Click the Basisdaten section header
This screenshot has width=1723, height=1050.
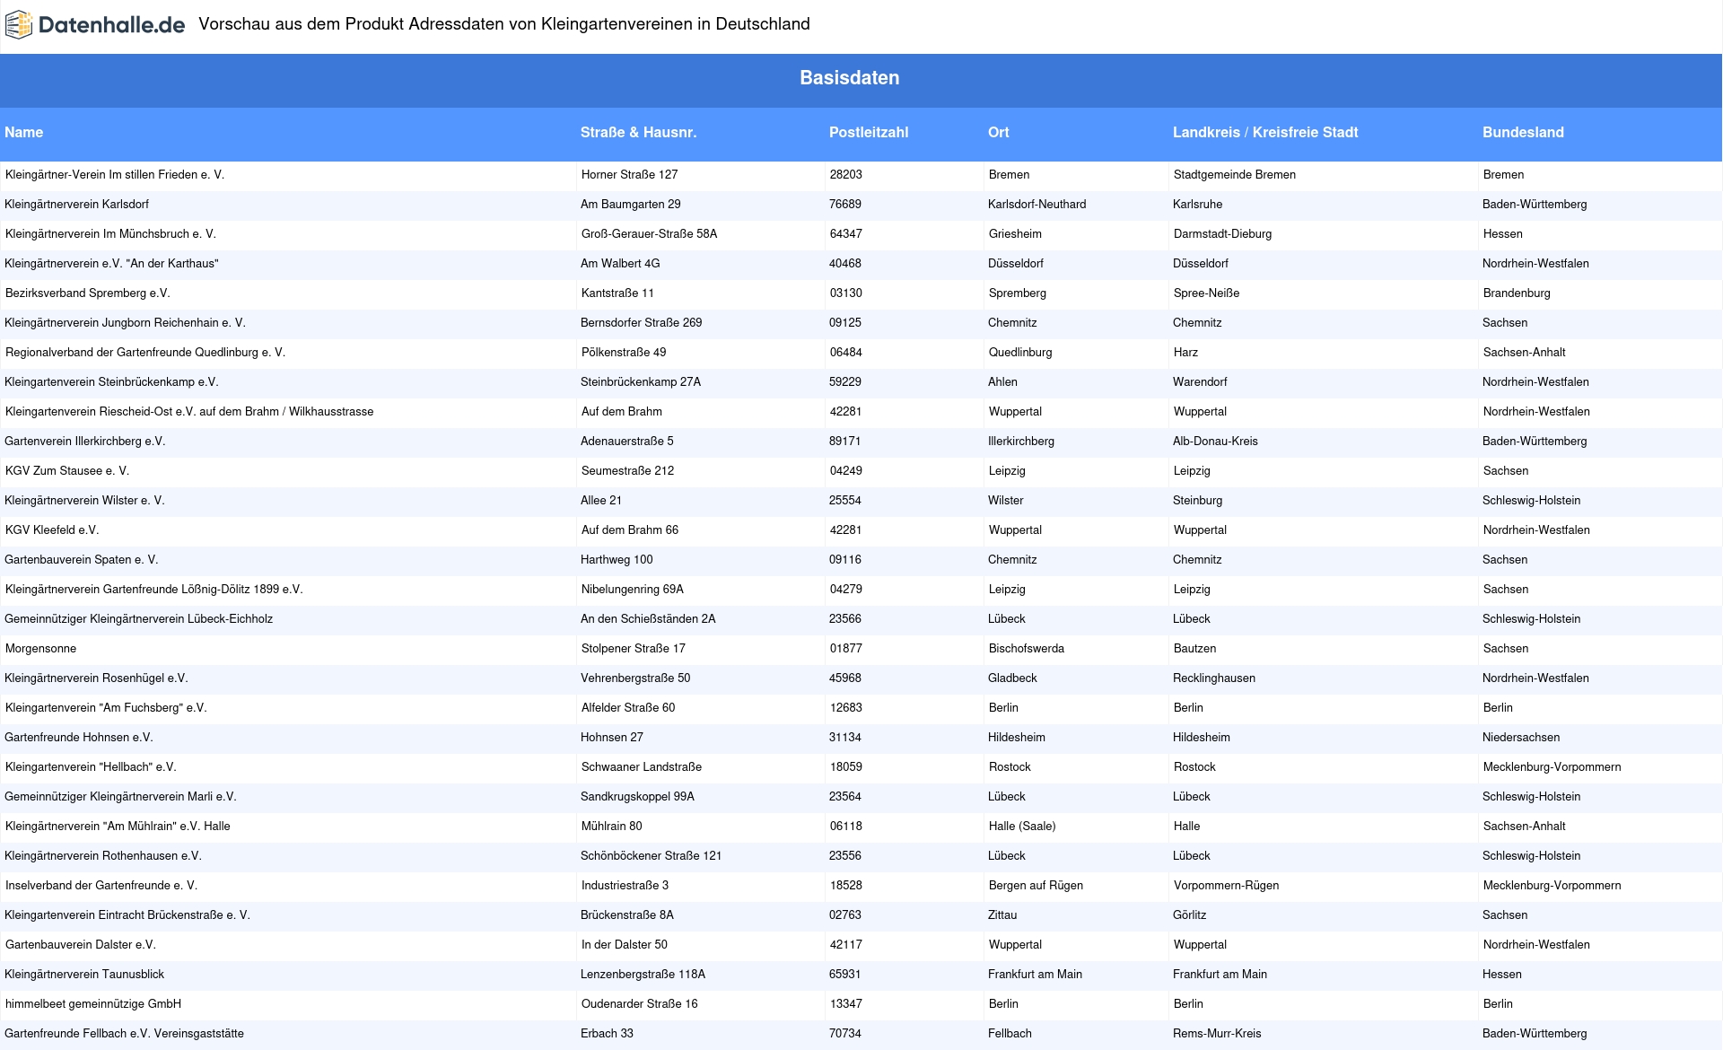(849, 78)
